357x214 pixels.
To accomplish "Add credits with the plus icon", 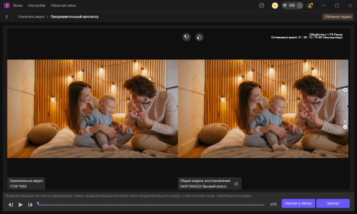I will coord(300,6).
